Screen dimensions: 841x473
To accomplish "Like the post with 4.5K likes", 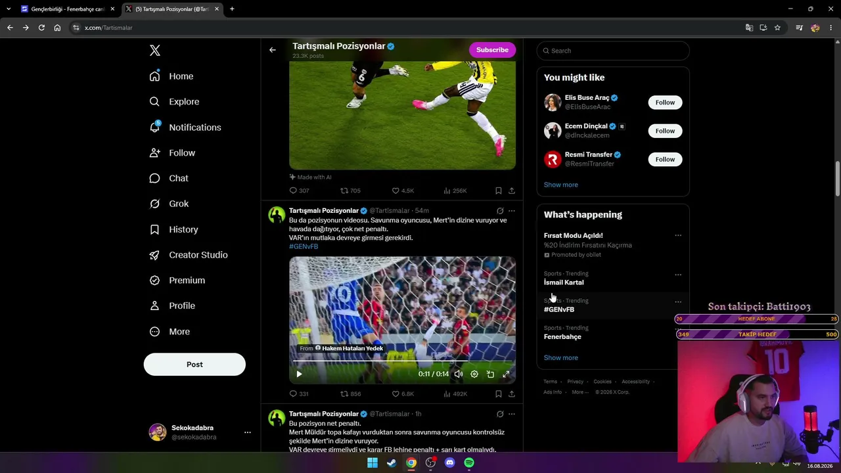I will [x=403, y=191].
